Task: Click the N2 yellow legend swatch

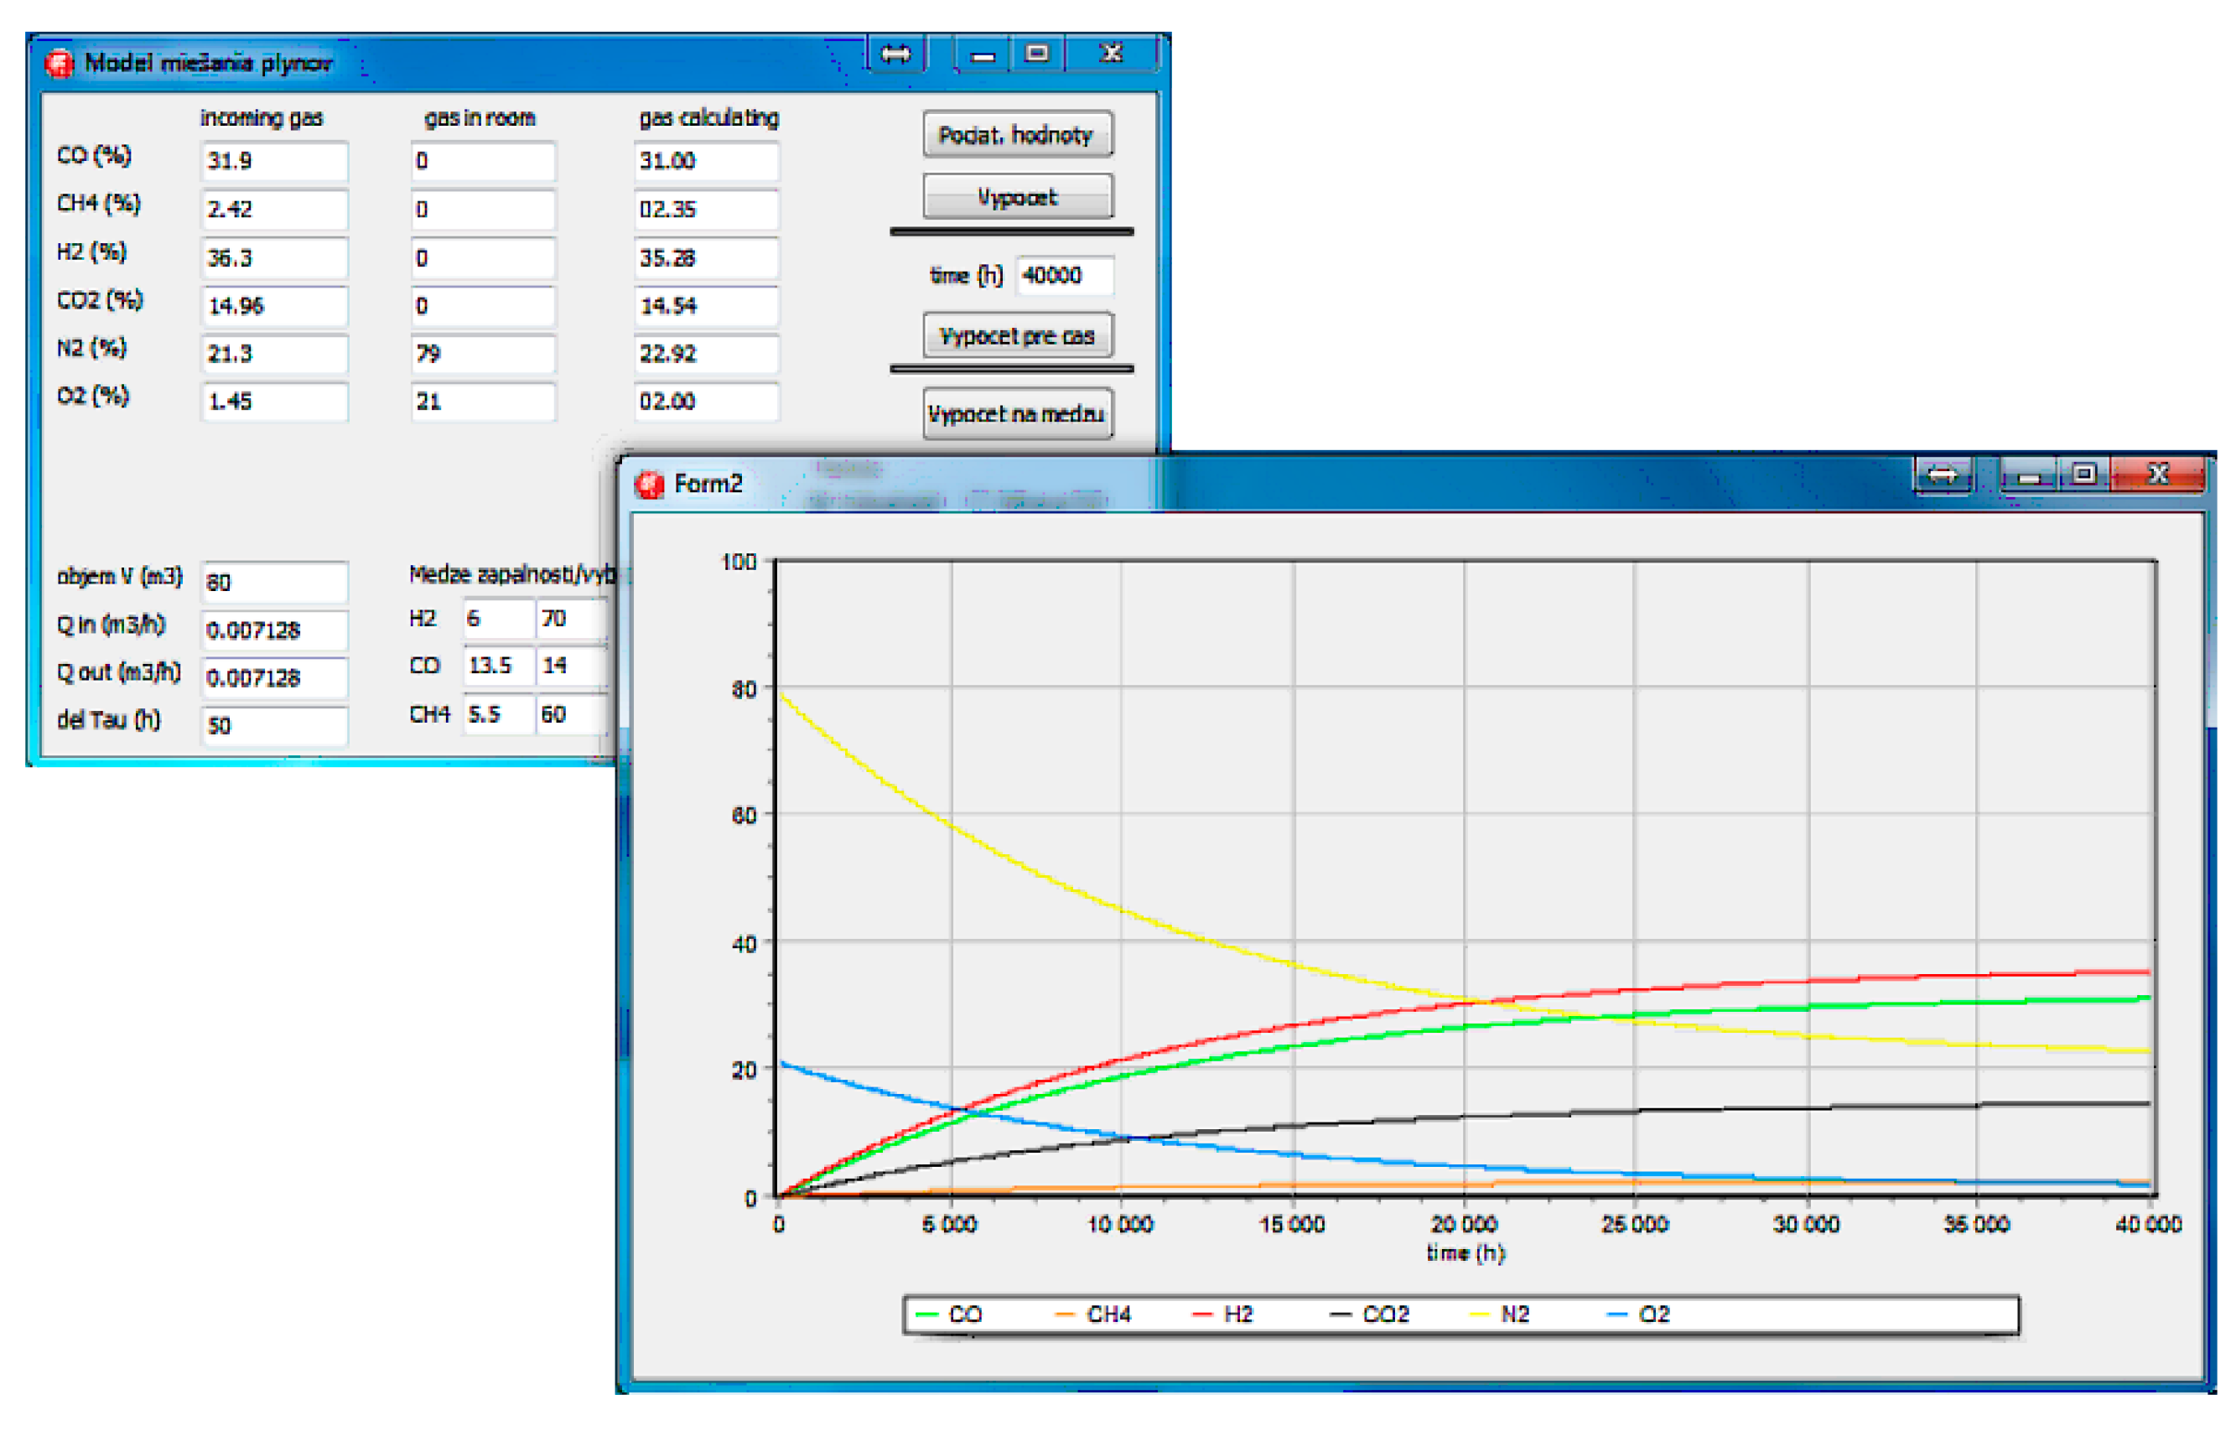Action: pos(1481,1314)
